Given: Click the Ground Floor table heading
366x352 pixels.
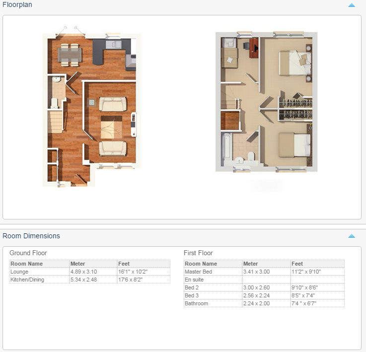Looking at the screenshot, I should (x=28, y=253).
